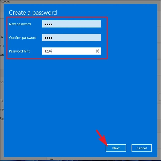Click the "Password hint" label text
Screen dimensions: 161x161
[x=19, y=51]
